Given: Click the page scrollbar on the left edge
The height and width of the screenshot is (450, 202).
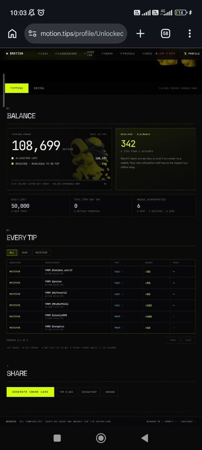Looking at the screenshot, I should tap(3, 91).
